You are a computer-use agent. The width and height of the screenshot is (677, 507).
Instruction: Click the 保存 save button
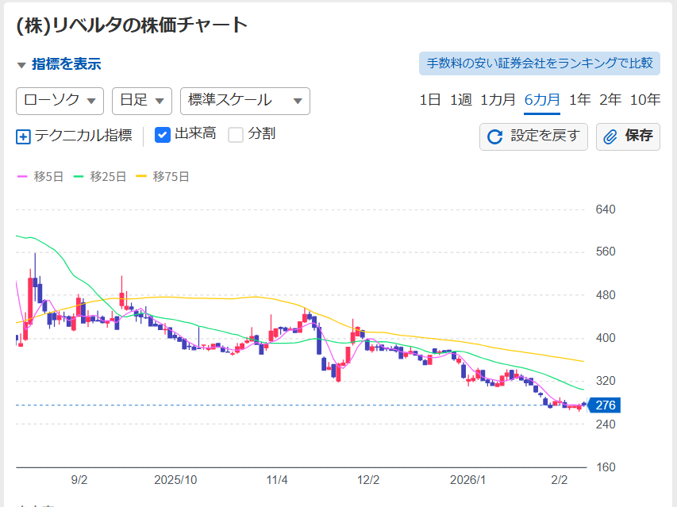628,136
